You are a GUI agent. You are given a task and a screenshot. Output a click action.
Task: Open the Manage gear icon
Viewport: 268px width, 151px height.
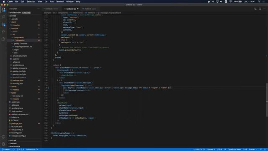point(3,144)
